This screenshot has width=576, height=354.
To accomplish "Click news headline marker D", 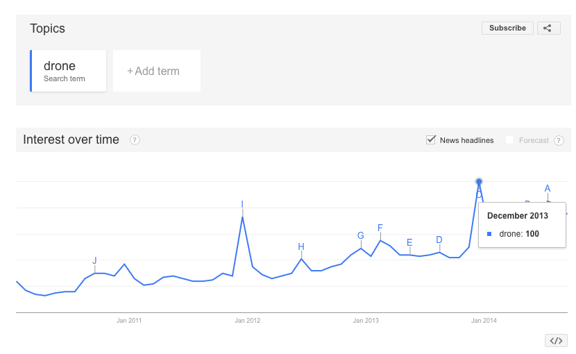I will [x=439, y=239].
